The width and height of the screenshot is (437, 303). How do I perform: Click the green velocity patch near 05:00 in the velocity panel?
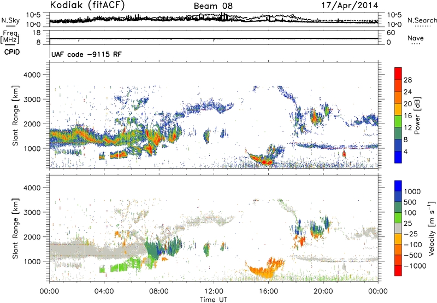coord(120,267)
